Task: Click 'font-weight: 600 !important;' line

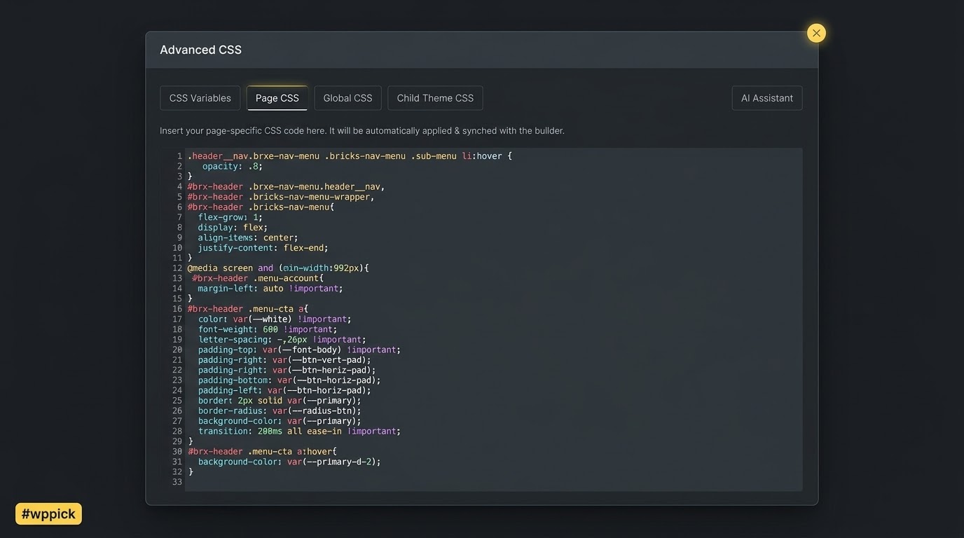Action: [x=268, y=329]
